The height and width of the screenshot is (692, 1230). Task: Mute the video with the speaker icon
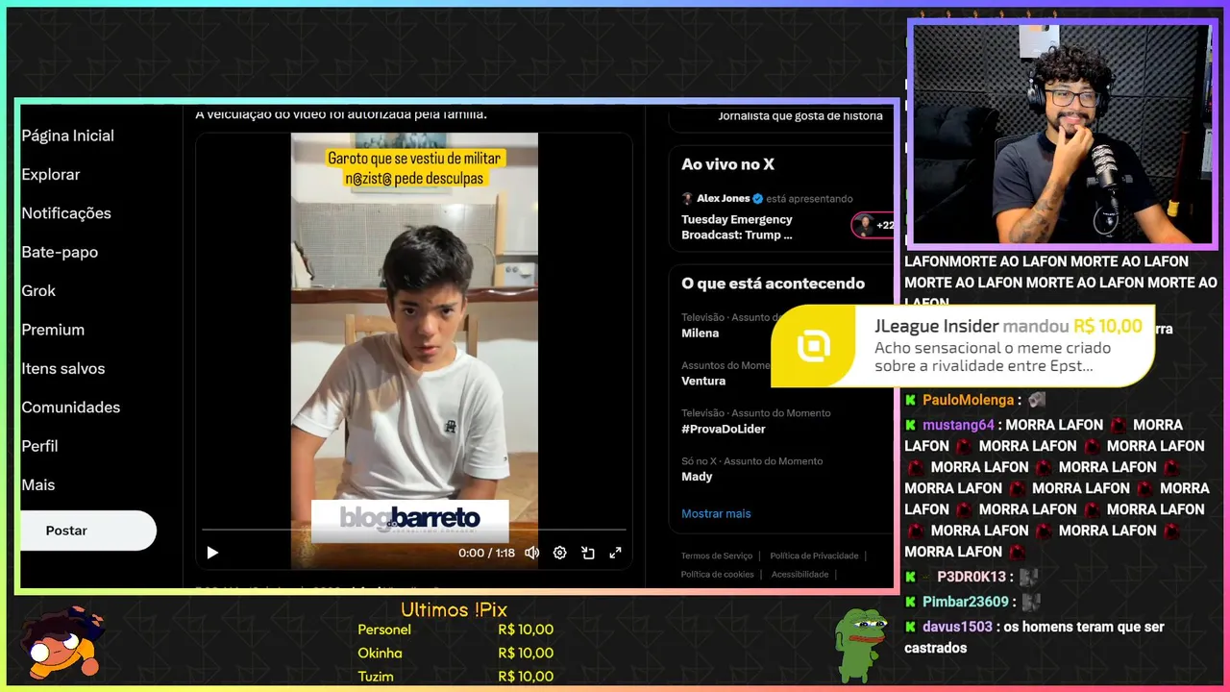[x=531, y=553]
